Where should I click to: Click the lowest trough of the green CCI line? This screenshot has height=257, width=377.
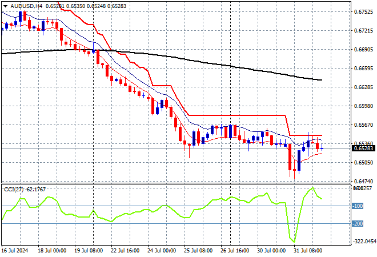click(294, 242)
